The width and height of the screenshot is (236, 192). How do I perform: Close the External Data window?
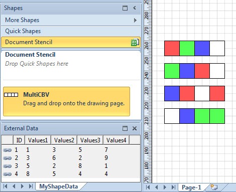pos(135,128)
